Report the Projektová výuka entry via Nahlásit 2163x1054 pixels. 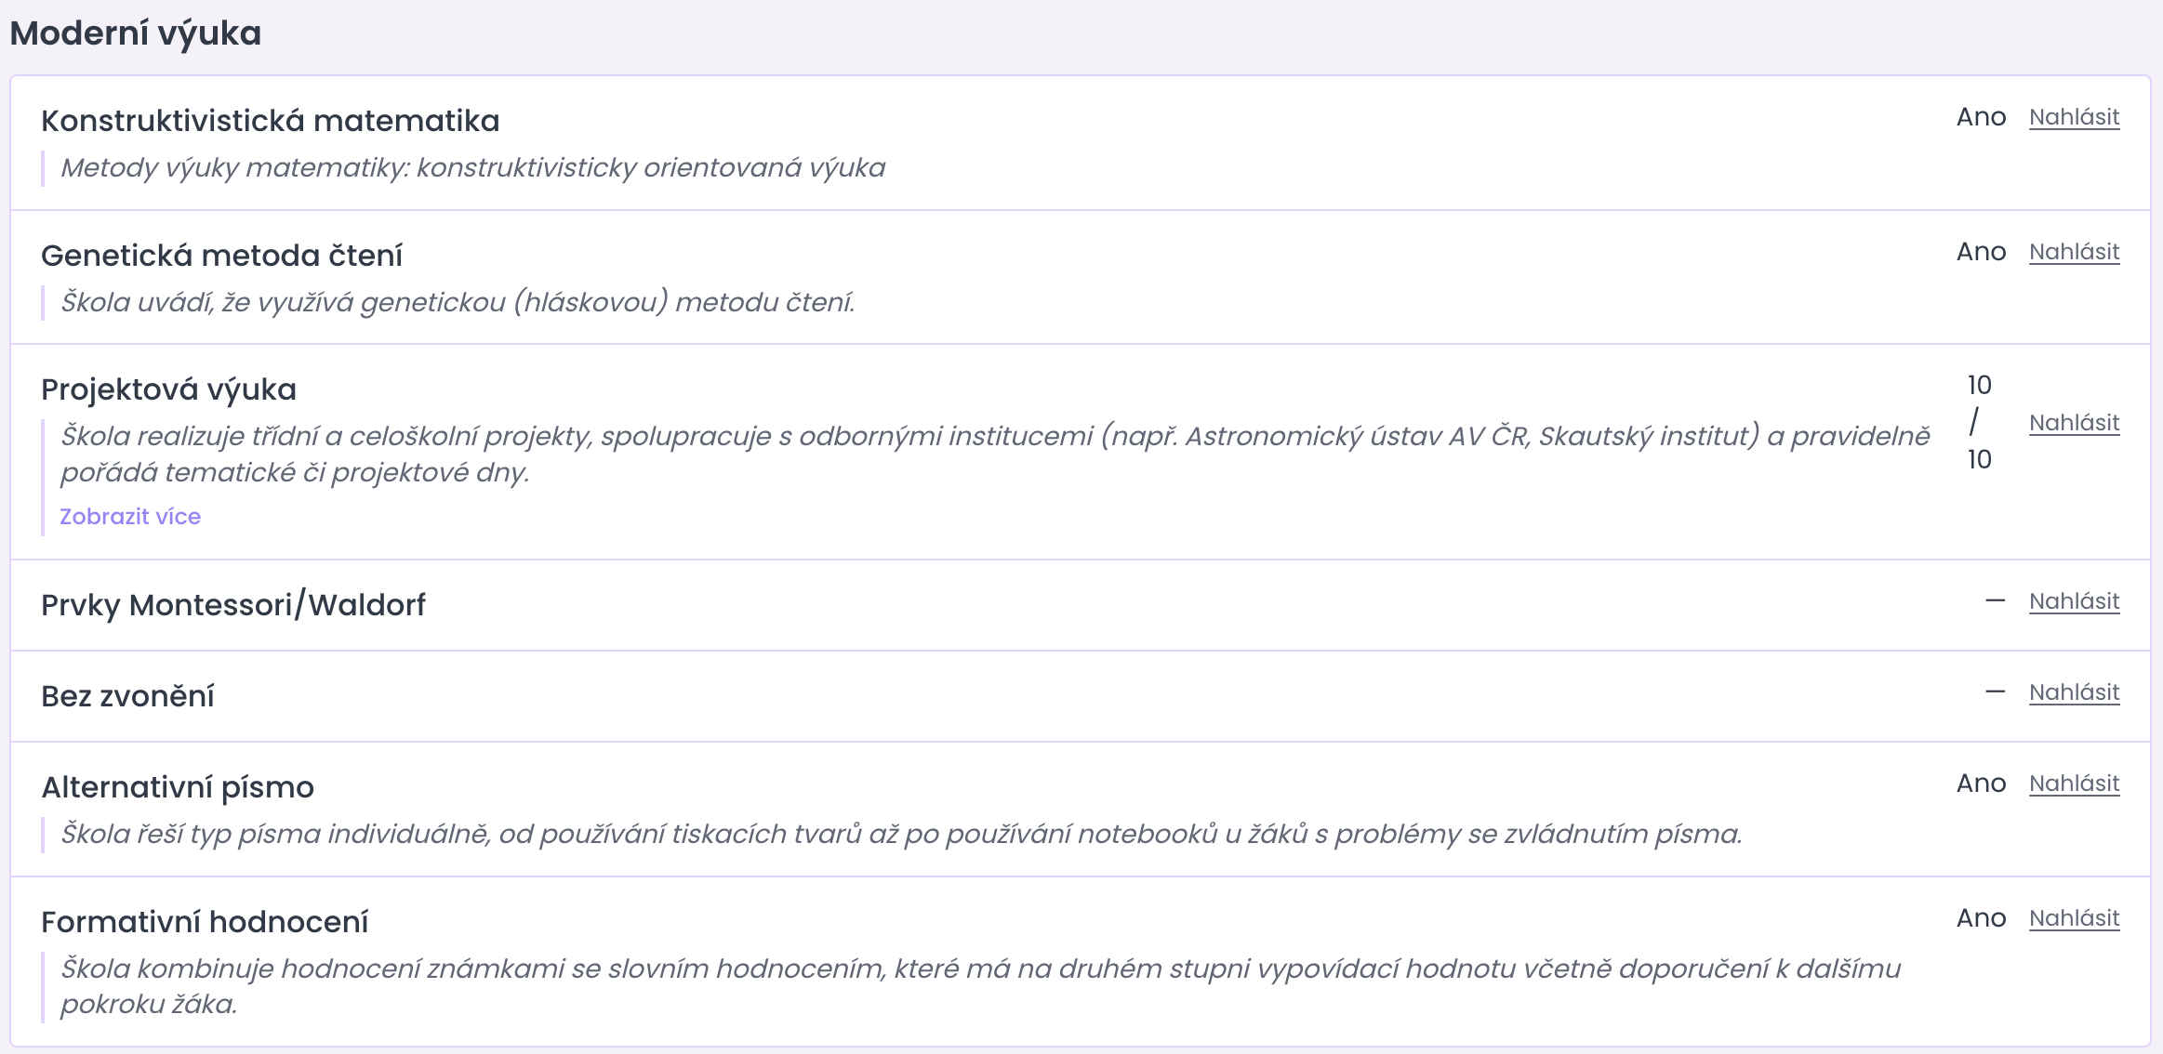coord(2074,423)
